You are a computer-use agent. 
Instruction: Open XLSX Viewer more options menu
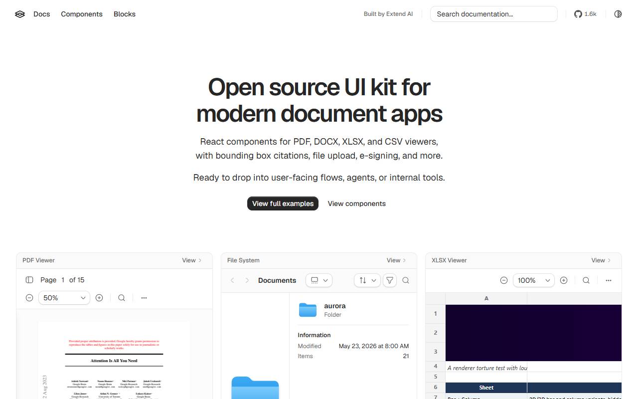(609, 280)
